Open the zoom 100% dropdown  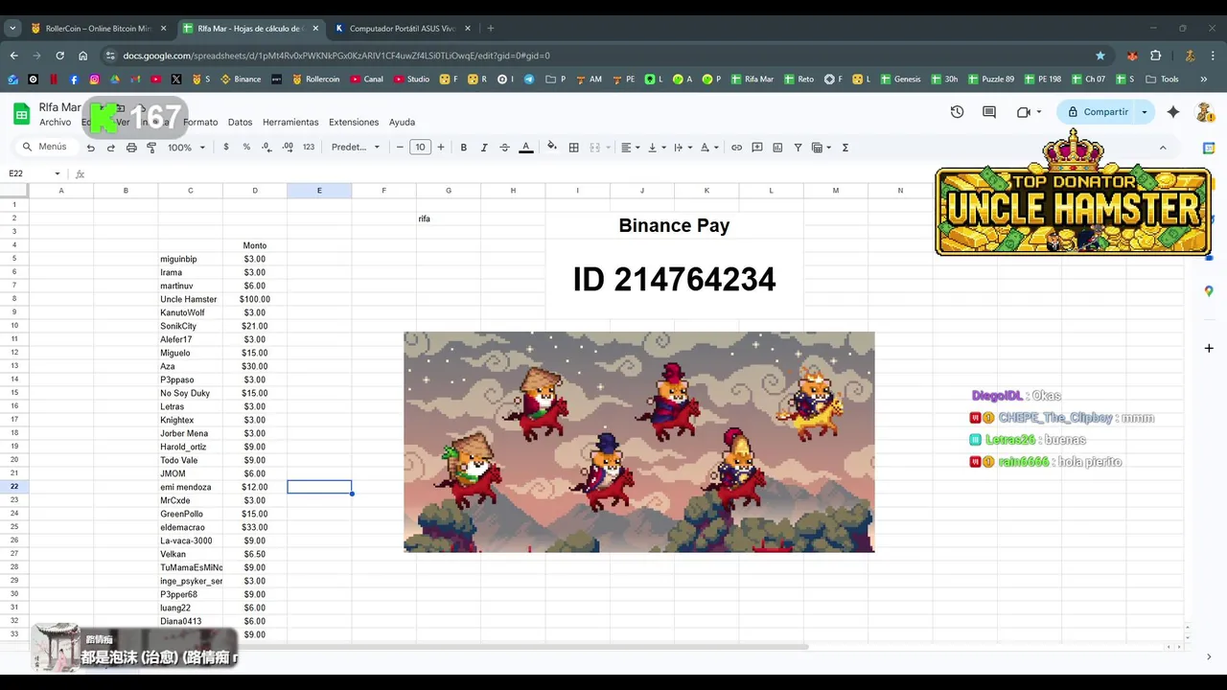(x=187, y=148)
